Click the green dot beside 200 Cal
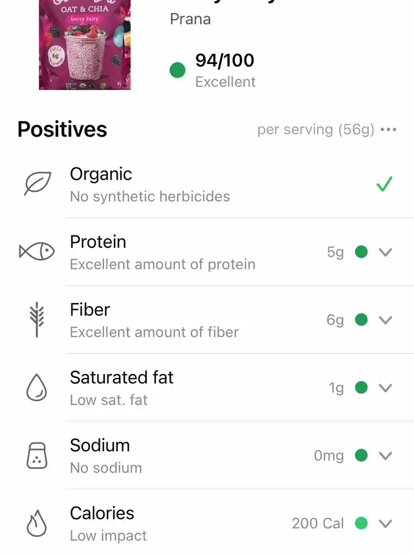The height and width of the screenshot is (554, 414). tap(361, 524)
